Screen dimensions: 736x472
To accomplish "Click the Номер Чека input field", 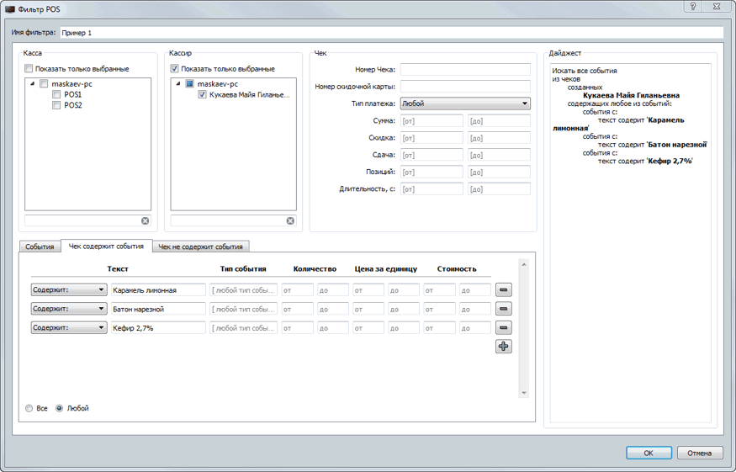I will [464, 70].
